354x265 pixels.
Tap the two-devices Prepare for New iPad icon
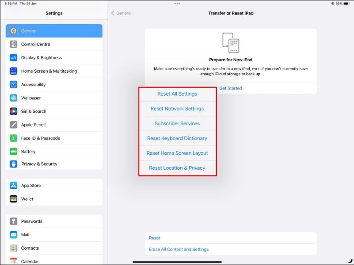point(231,43)
